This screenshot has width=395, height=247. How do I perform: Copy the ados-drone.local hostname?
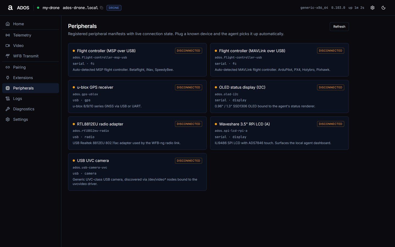click(101, 8)
